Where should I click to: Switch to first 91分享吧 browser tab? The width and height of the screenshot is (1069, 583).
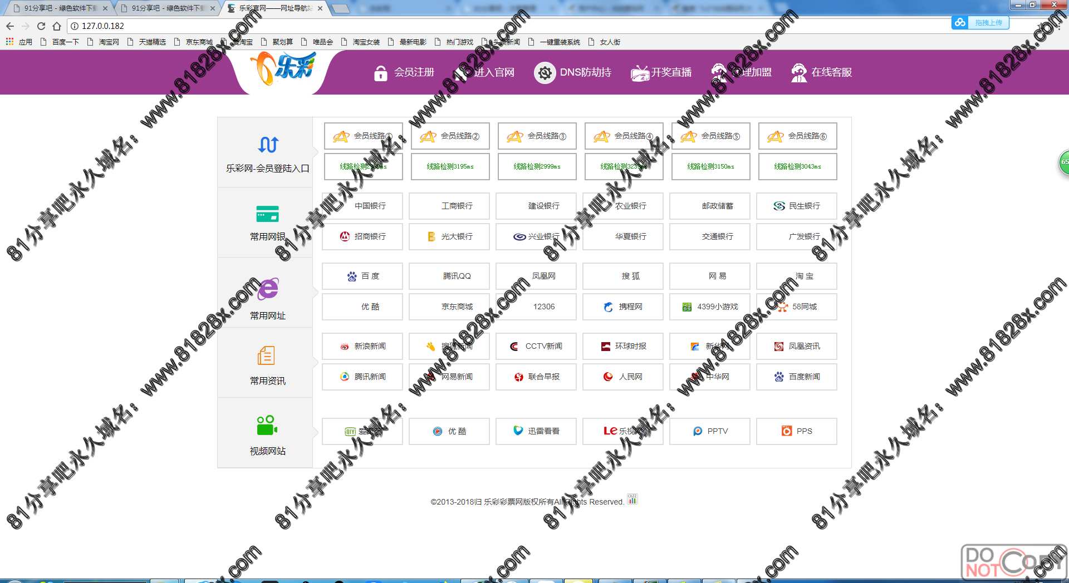(x=58, y=8)
